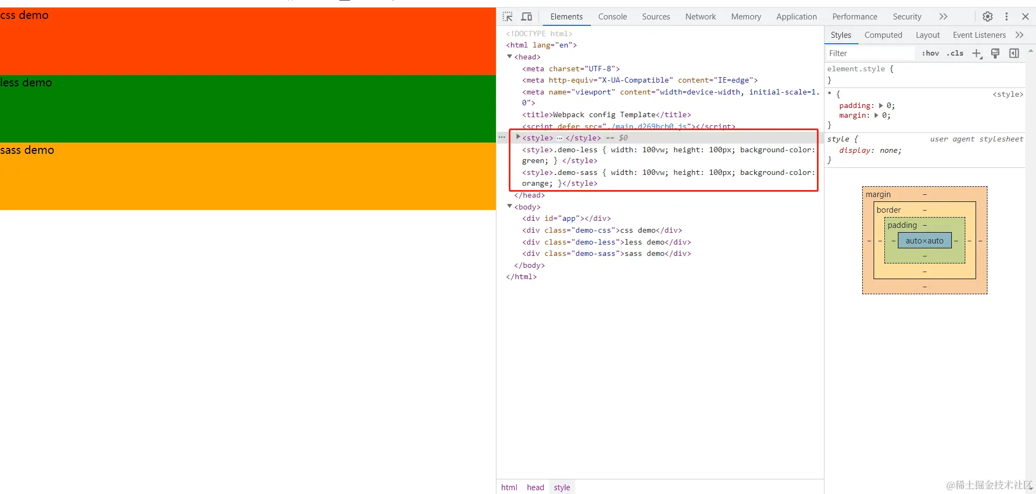Click the 'css demo' text on page
The image size is (1036, 494).
24,15
